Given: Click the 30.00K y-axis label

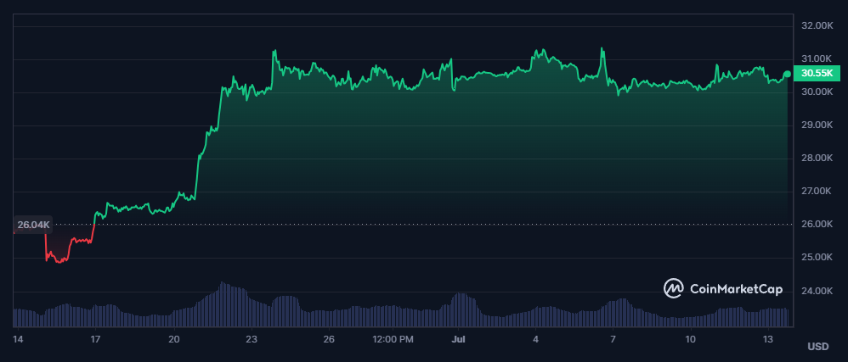Looking at the screenshot, I should tap(817, 92).
